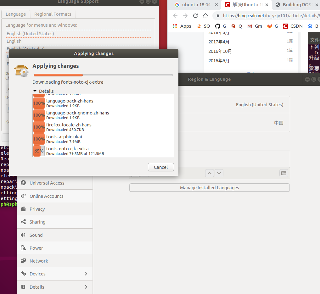Close the ubuntu 18.04 browser tab

(216, 5)
